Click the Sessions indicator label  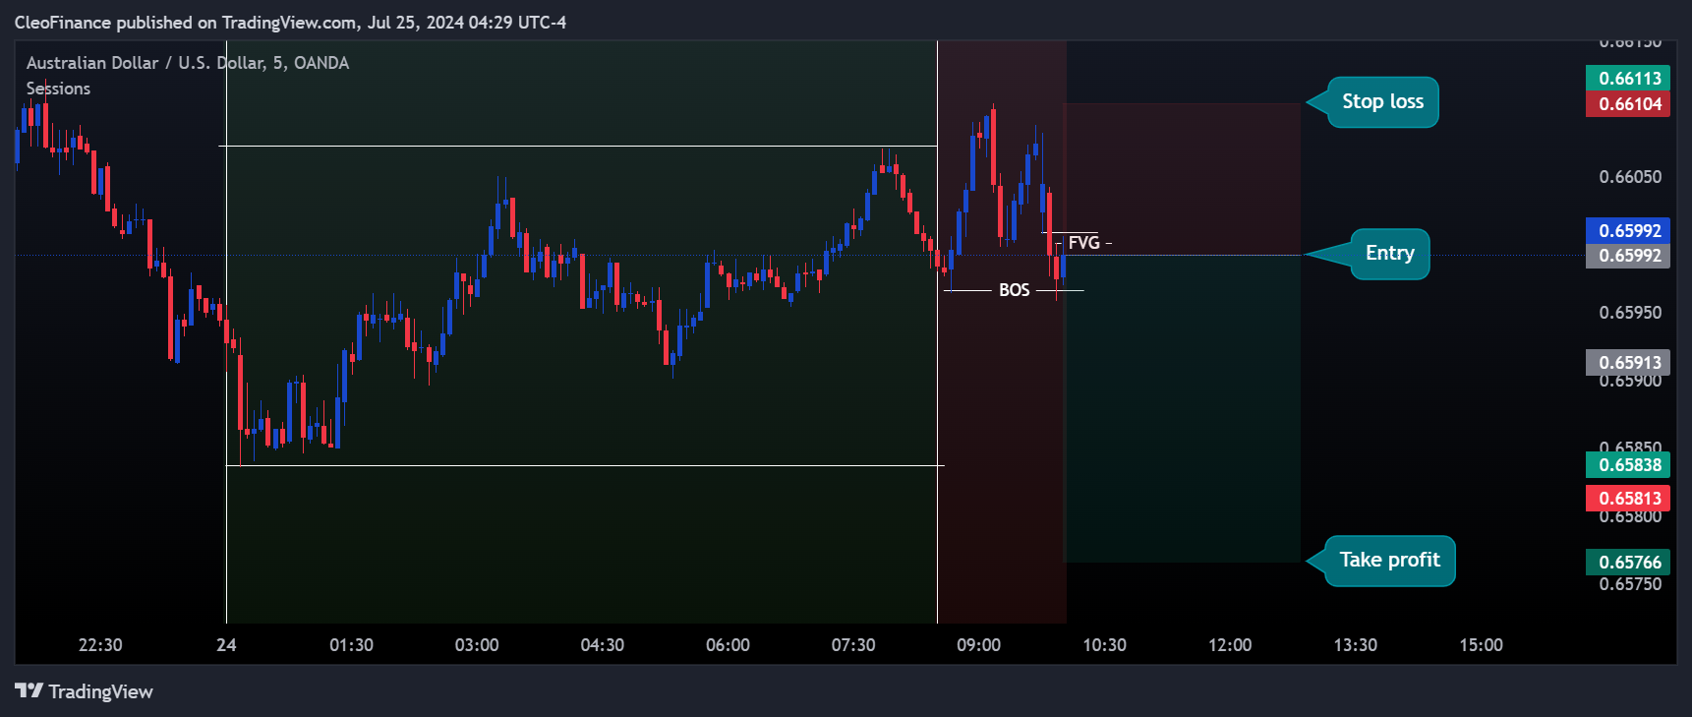point(58,89)
